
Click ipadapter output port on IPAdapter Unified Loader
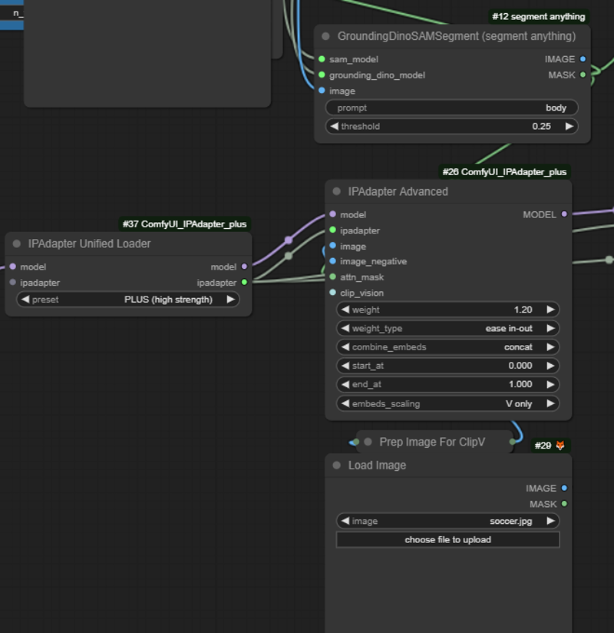[x=244, y=283]
